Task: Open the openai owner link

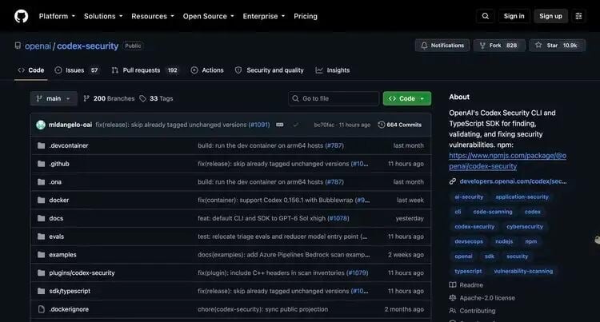Action: [38, 46]
